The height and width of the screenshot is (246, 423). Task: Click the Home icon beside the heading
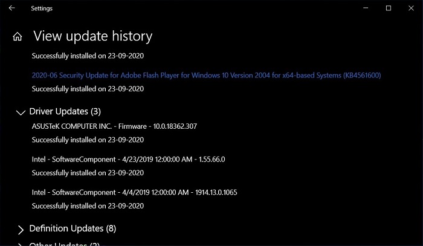pyautogui.click(x=17, y=36)
